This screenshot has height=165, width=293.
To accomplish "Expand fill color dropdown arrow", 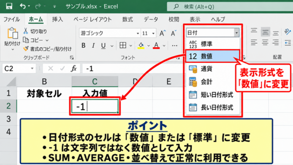I will pos(148,46).
